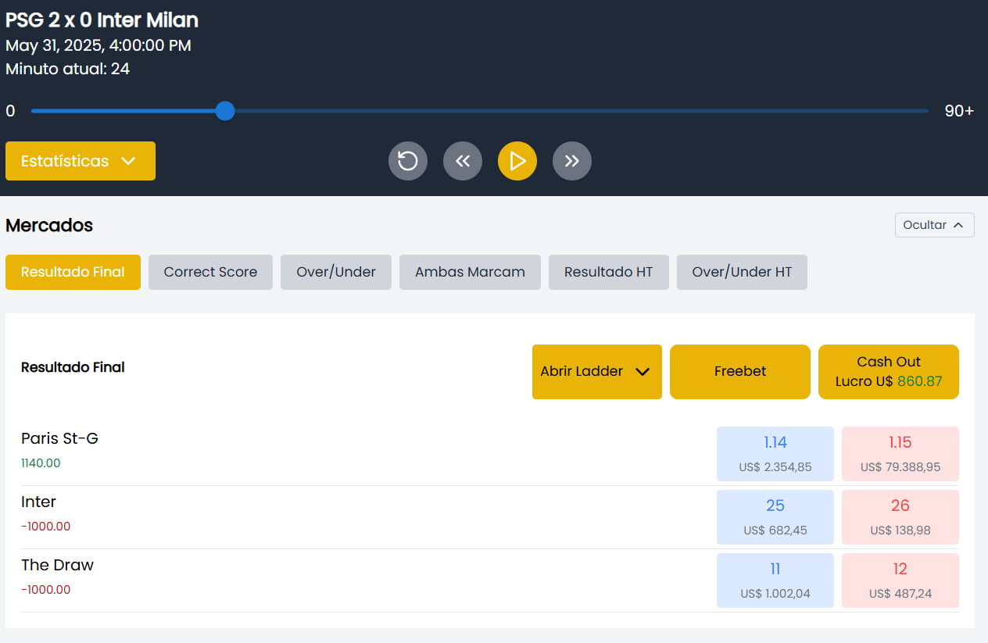Open the Over/Under market tab
988x643 pixels.
(336, 272)
